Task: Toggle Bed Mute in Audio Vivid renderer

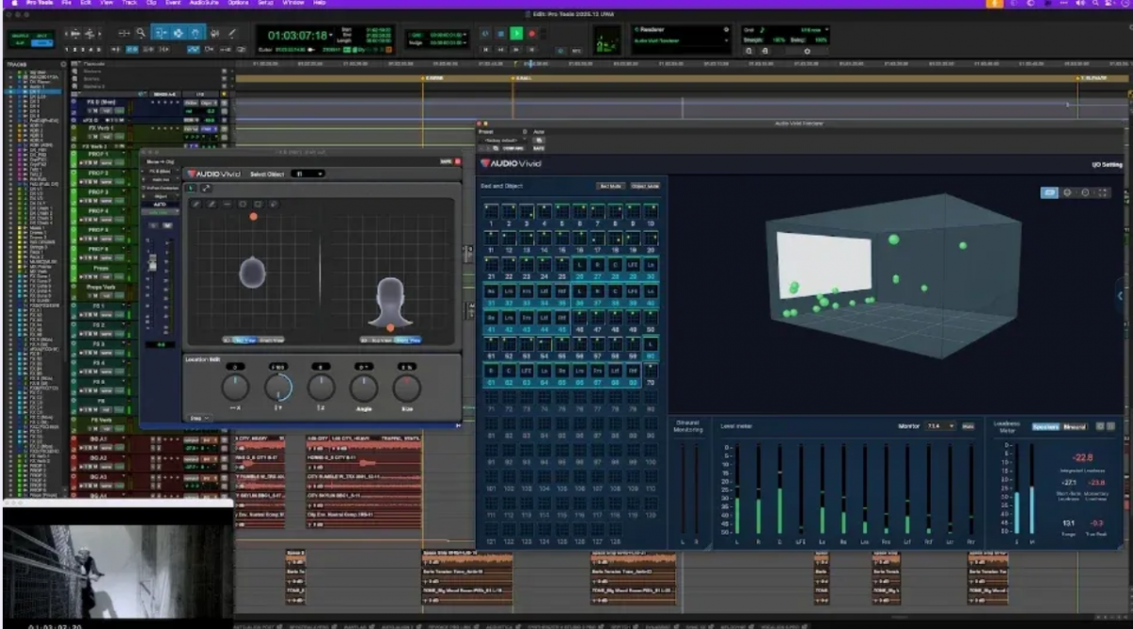Action: tap(609, 187)
